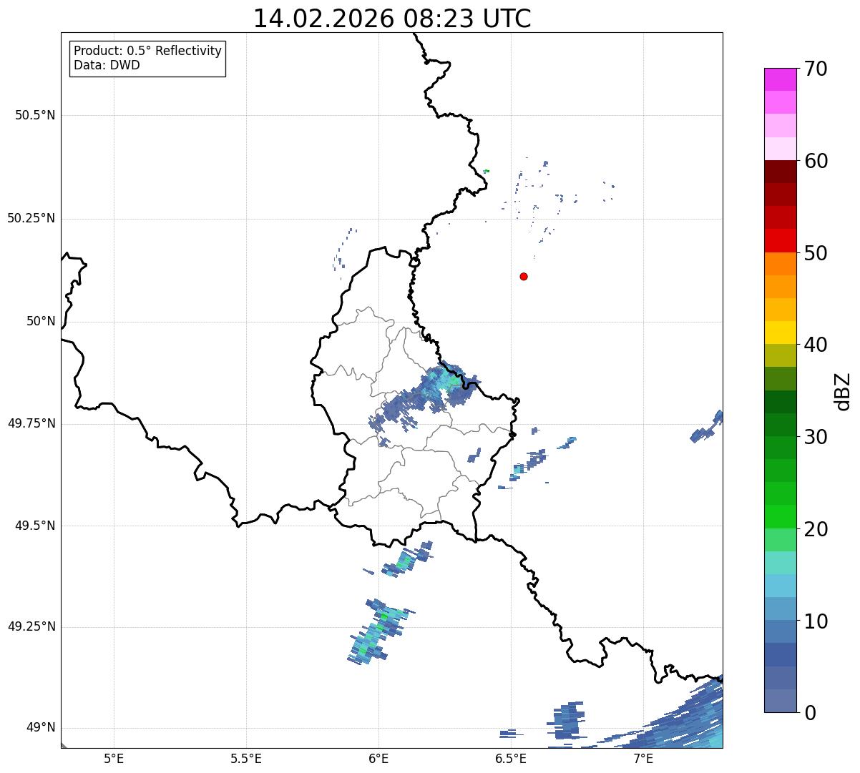
Task: Click the colorbar tick label 60
Action: point(816,161)
